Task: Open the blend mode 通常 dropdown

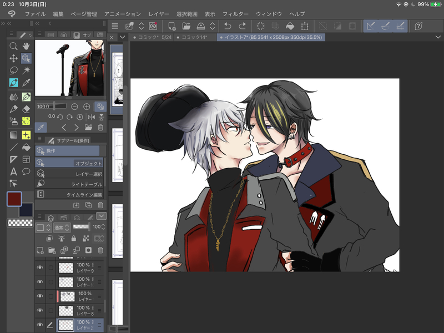Action: click(x=62, y=228)
